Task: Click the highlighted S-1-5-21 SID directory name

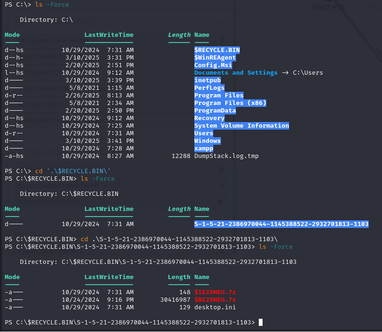Action: (281, 224)
